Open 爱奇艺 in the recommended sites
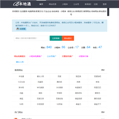This screenshot has height=119, width=119. tap(98, 93)
